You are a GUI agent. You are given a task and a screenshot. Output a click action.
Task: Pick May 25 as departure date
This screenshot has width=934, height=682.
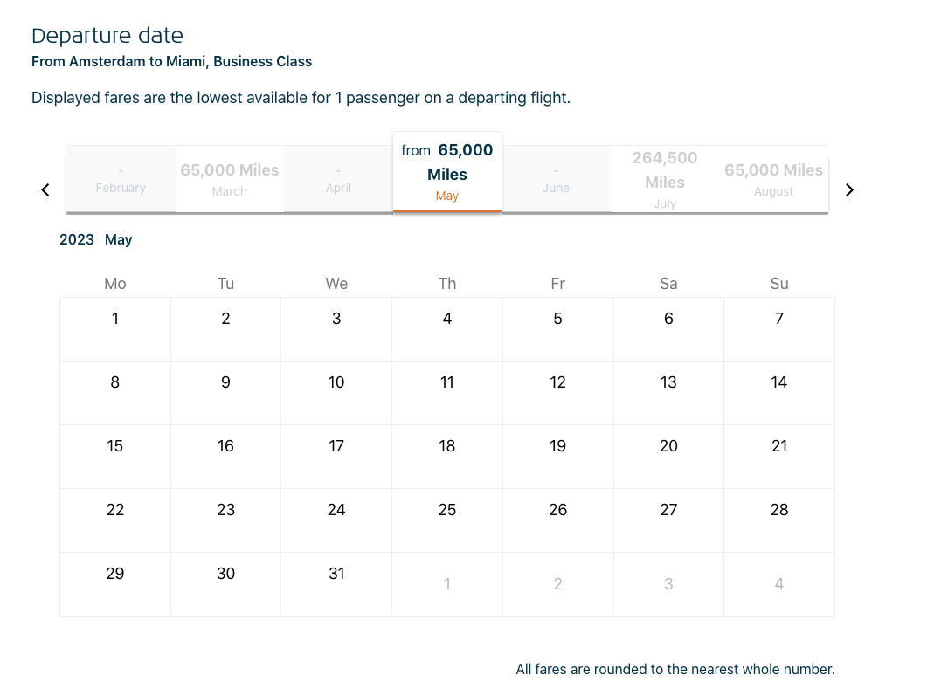click(447, 520)
